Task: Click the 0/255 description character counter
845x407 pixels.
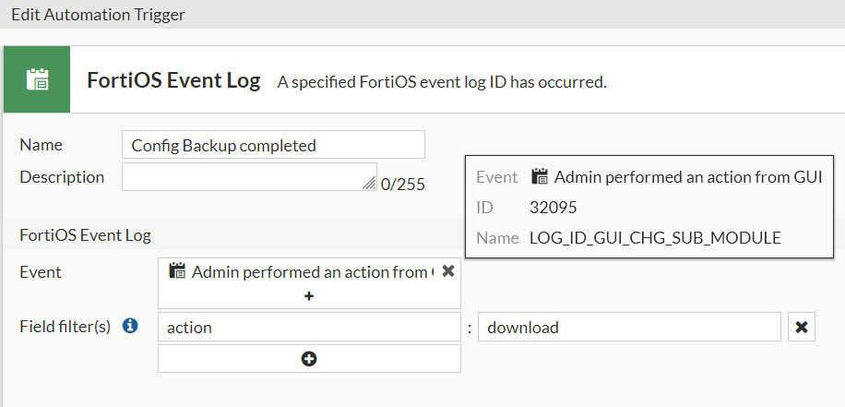Action: point(403,184)
